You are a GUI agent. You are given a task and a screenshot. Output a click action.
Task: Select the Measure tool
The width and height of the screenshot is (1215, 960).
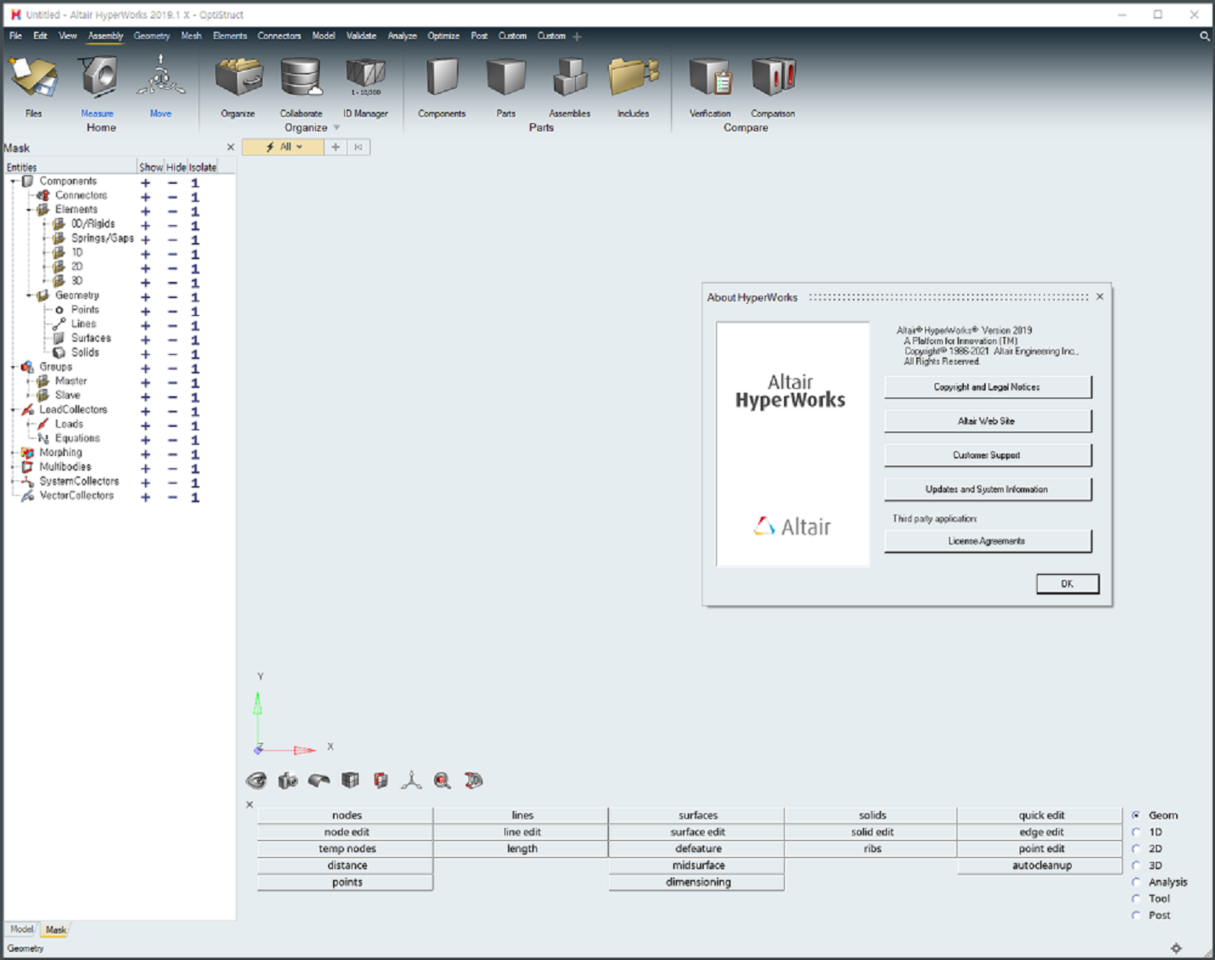coord(97,87)
